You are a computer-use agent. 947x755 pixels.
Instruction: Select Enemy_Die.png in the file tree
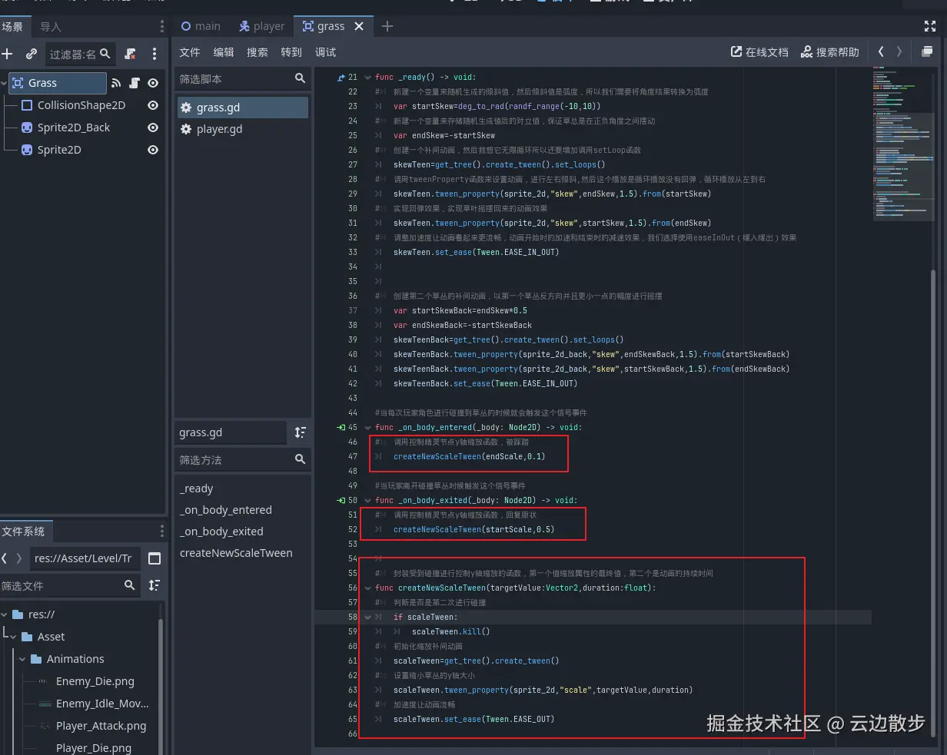click(x=95, y=681)
